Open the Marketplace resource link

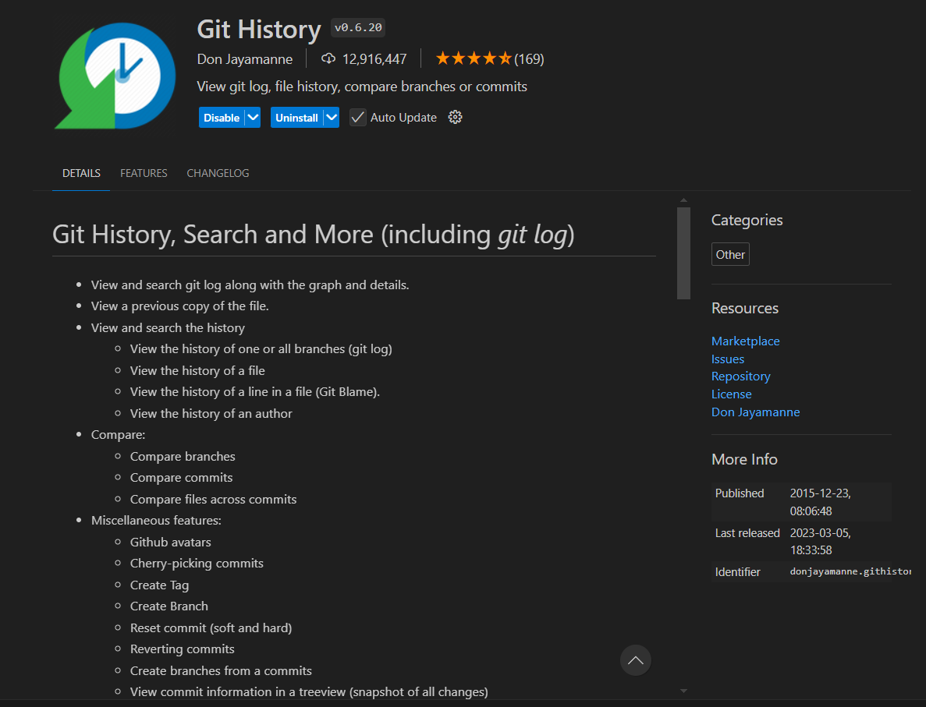(x=745, y=341)
